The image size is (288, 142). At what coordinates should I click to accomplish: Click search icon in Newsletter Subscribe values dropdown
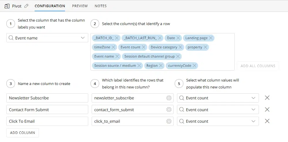182,98
